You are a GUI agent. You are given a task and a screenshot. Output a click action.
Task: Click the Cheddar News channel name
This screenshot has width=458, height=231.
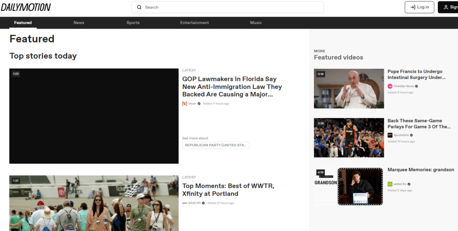(404, 86)
